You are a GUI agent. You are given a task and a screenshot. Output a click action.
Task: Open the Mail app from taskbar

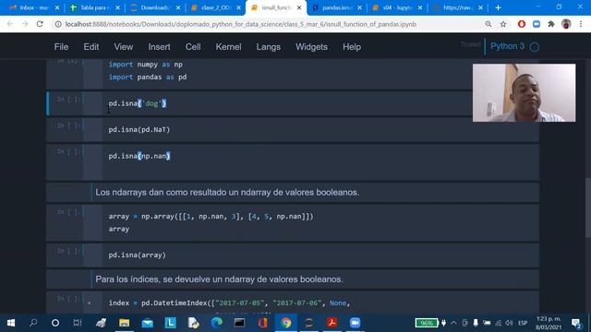click(x=148, y=323)
